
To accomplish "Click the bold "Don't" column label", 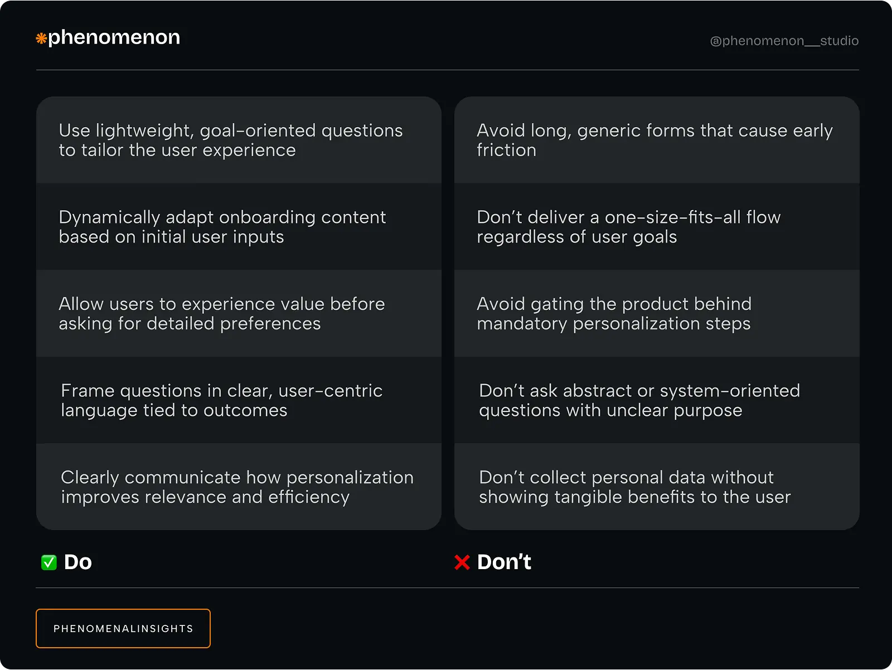I will [504, 562].
